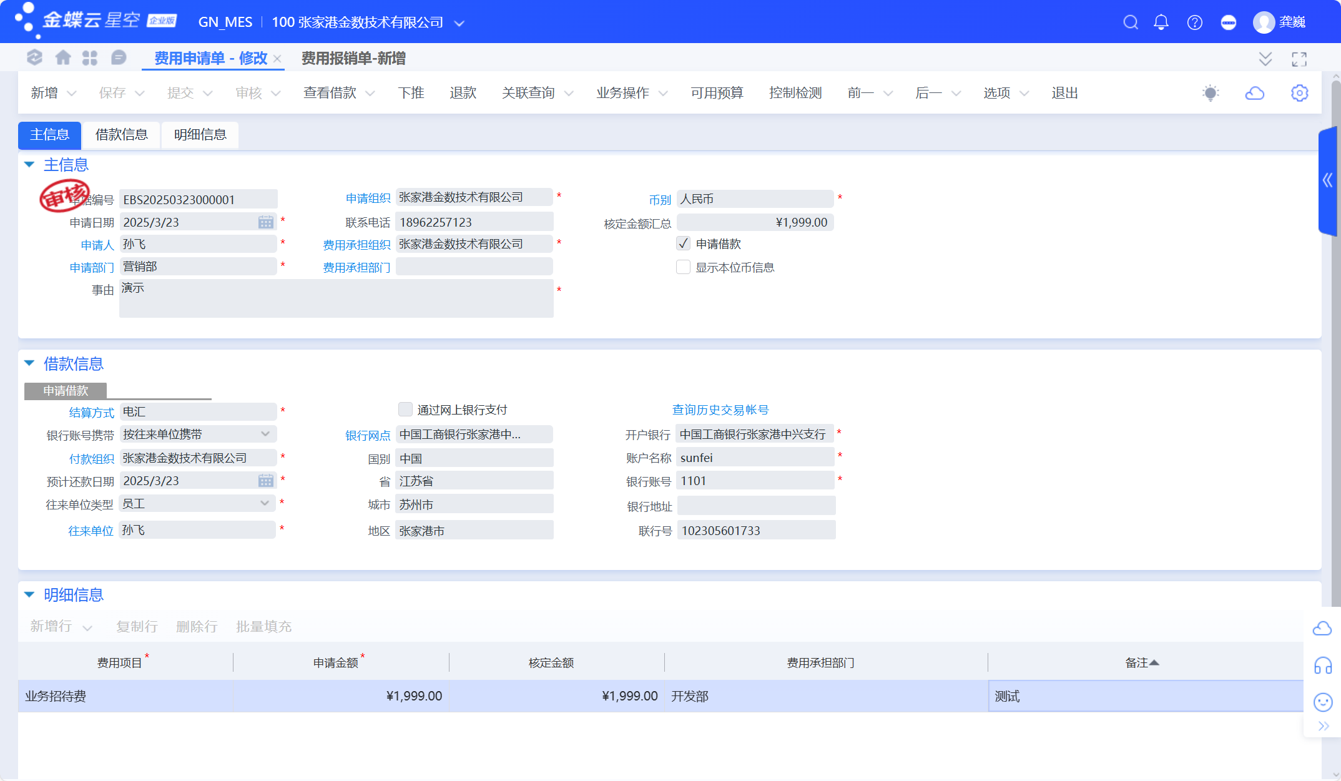Open the apps grid icon

[90, 58]
